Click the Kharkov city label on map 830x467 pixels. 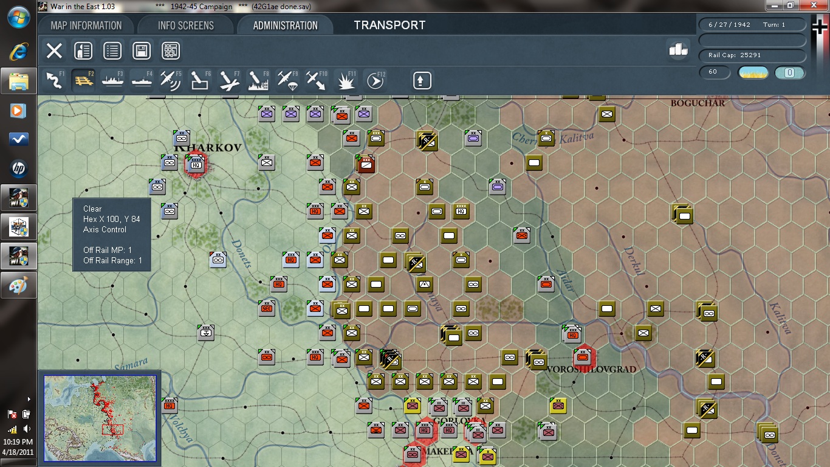208,148
